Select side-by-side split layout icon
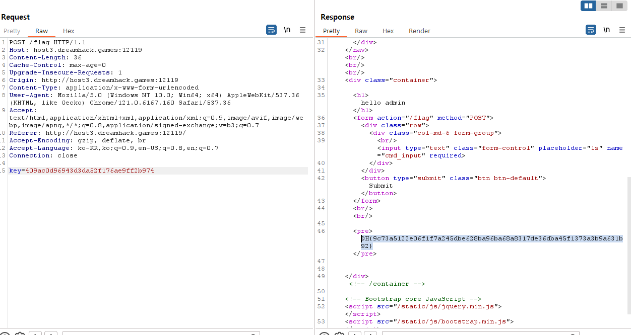The width and height of the screenshot is (631, 335). (x=588, y=6)
